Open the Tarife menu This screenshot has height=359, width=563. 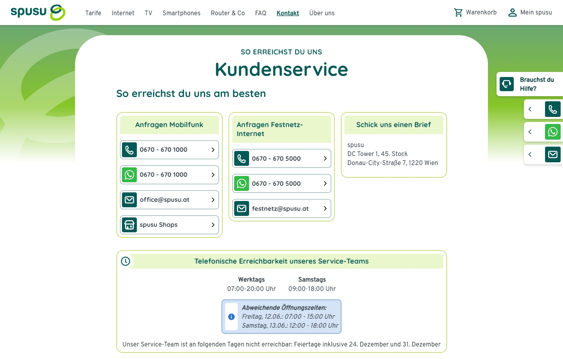pos(93,13)
